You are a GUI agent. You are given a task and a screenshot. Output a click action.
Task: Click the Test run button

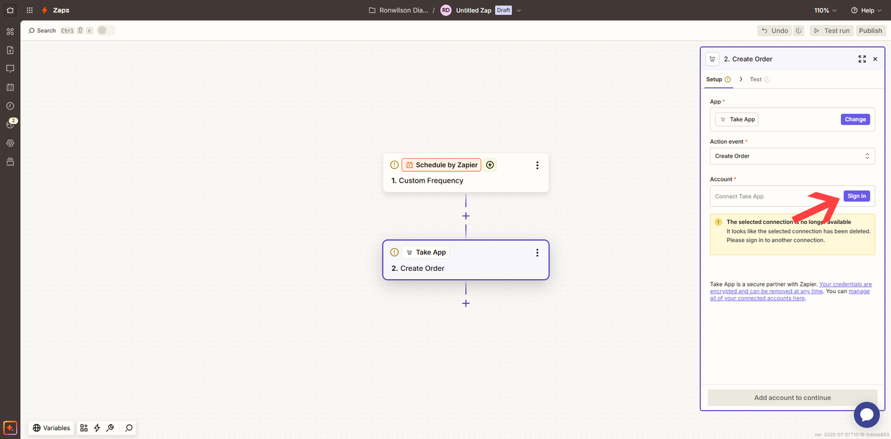coord(832,31)
